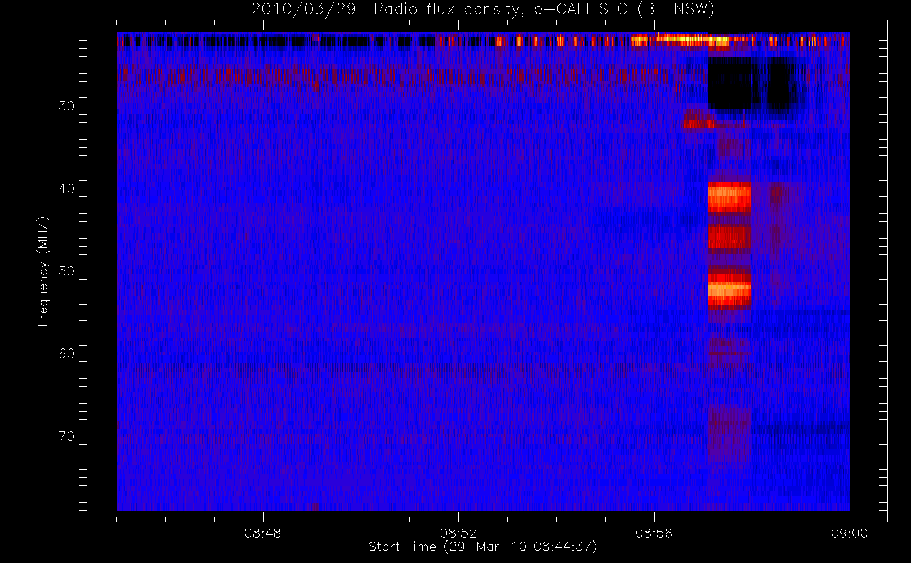911x563 pixels.
Task: Click the faint burst patch near 70 MHz
Action: tap(729, 432)
